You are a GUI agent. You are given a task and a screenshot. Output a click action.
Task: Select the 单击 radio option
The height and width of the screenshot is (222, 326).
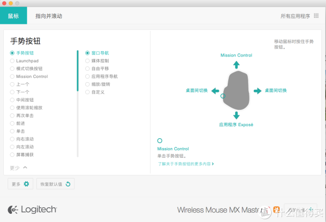[x=12, y=131]
